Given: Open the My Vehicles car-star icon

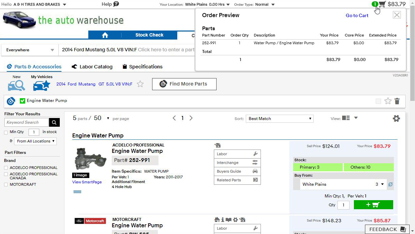Looking at the screenshot, I should coord(42,85).
